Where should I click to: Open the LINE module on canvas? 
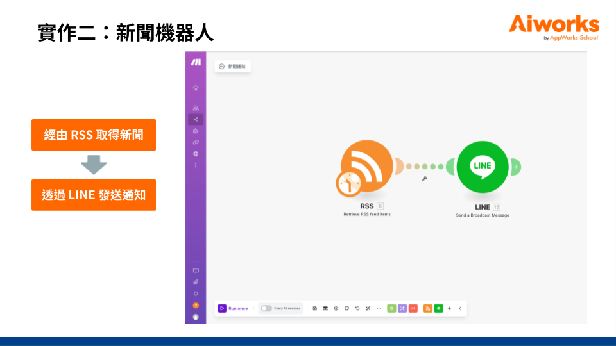[483, 167]
